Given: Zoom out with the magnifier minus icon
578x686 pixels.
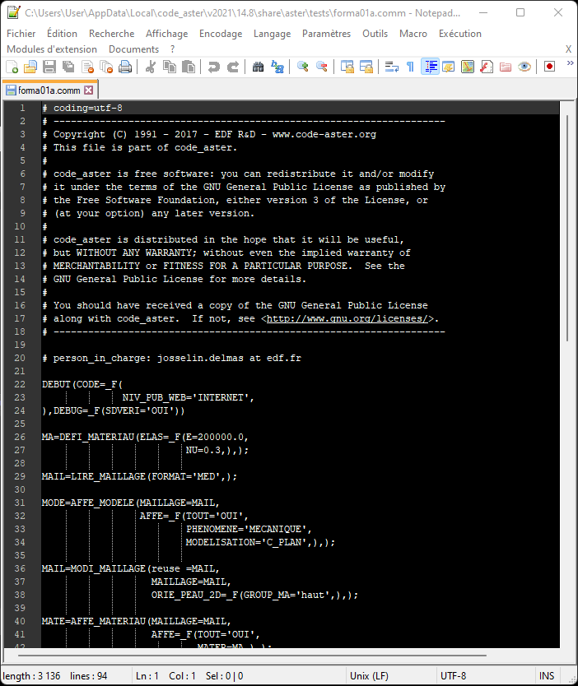Looking at the screenshot, I should point(322,67).
